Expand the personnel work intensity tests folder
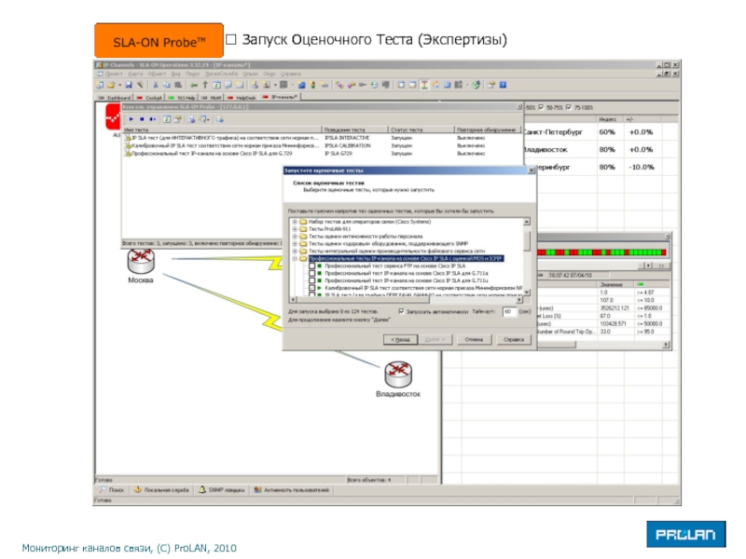The height and width of the screenshot is (559, 746). pyautogui.click(x=295, y=237)
